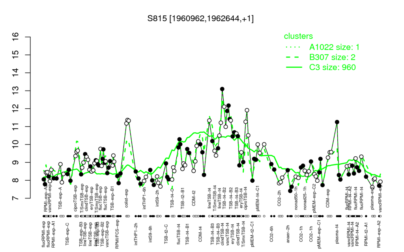Select legend entry 'C3 size: 960'
This screenshot has height=252, width=404.
click(x=332, y=67)
